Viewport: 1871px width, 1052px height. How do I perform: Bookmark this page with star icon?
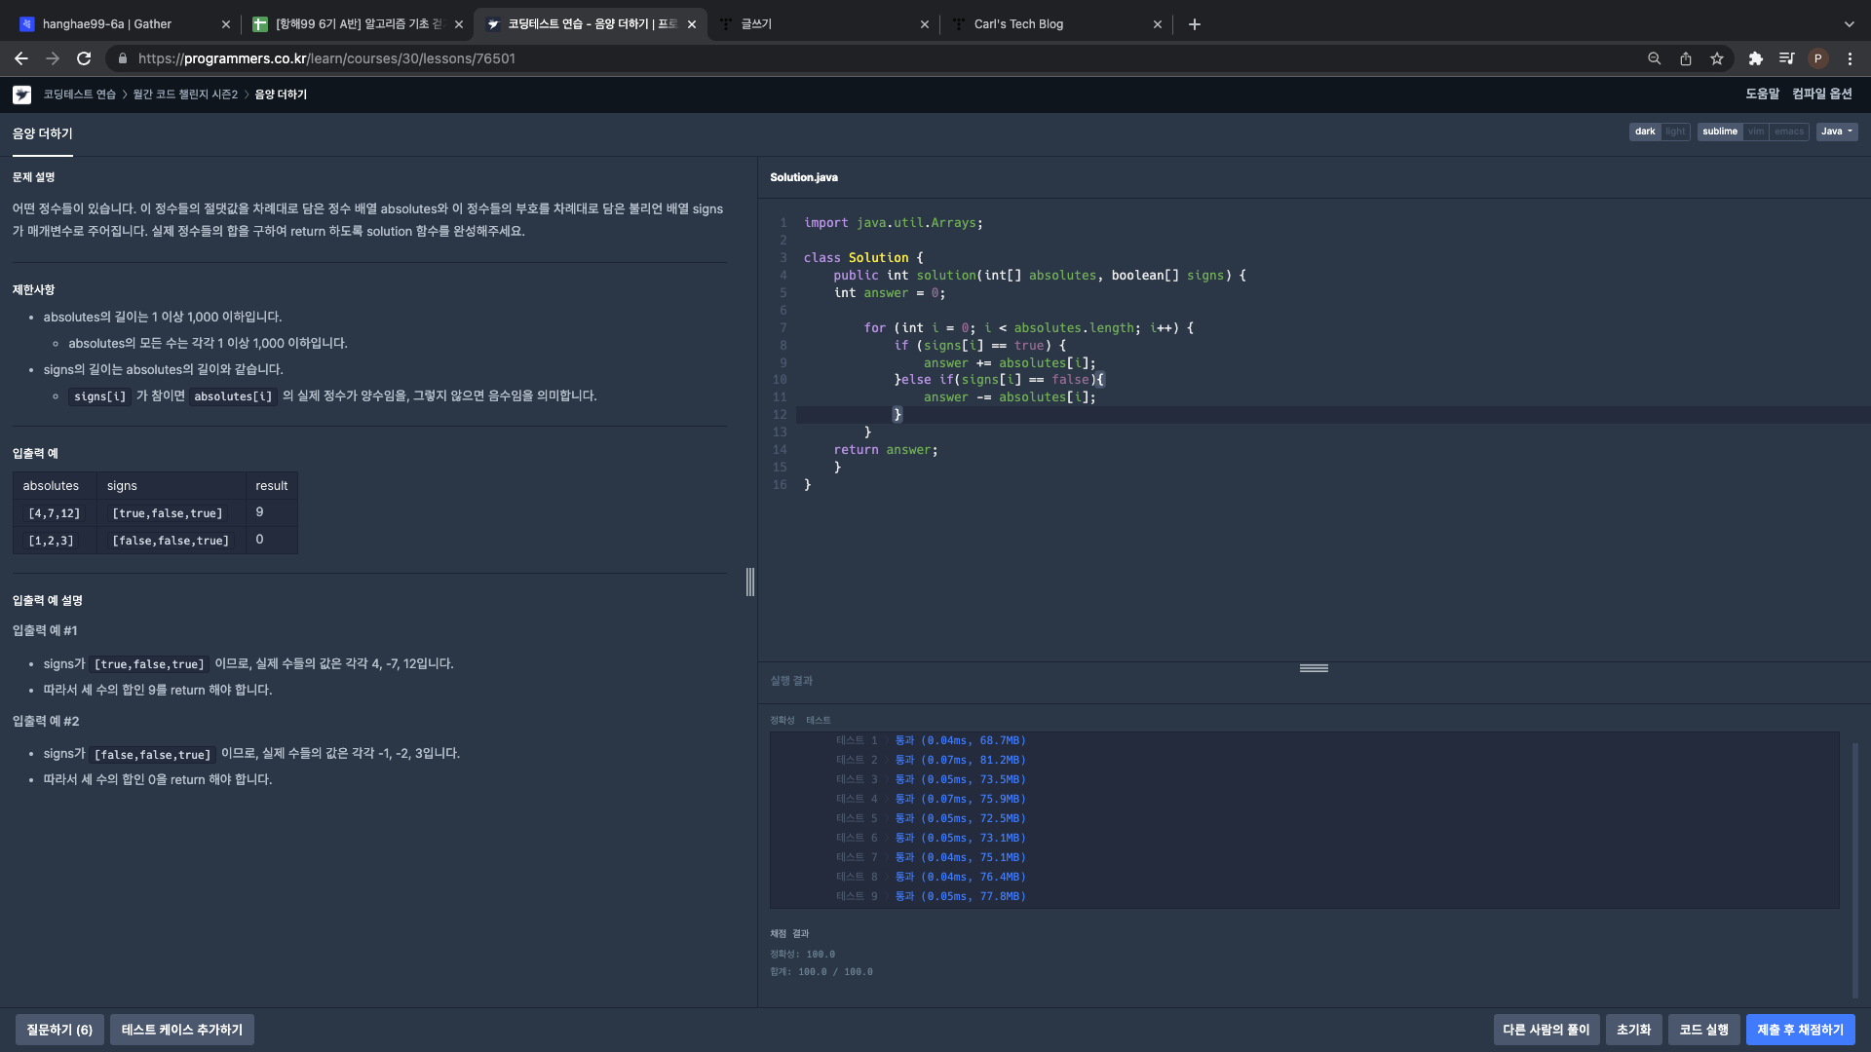pos(1717,58)
